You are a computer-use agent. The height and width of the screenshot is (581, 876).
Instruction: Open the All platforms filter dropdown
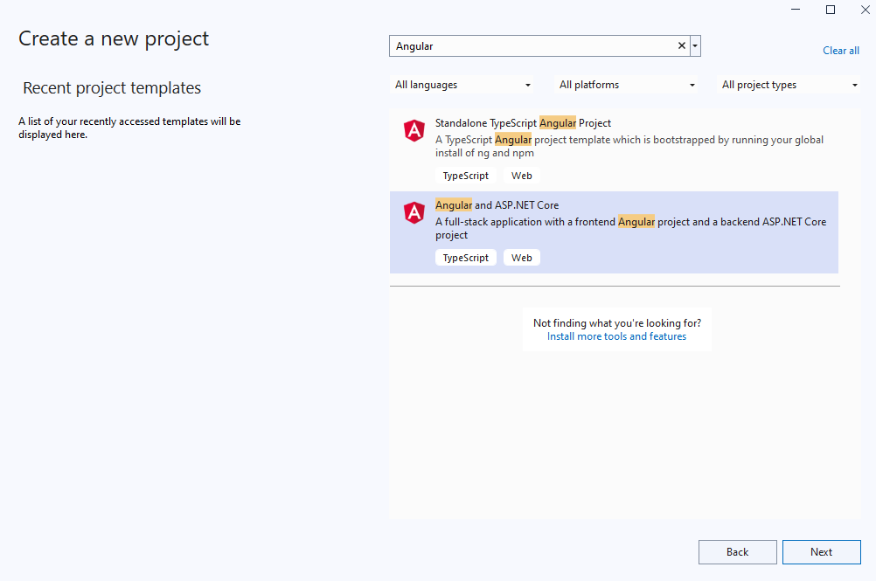click(627, 85)
